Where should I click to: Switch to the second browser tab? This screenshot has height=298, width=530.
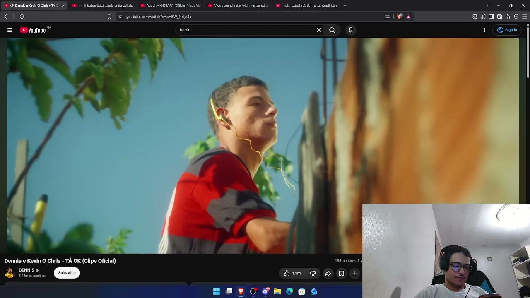pyautogui.click(x=102, y=5)
